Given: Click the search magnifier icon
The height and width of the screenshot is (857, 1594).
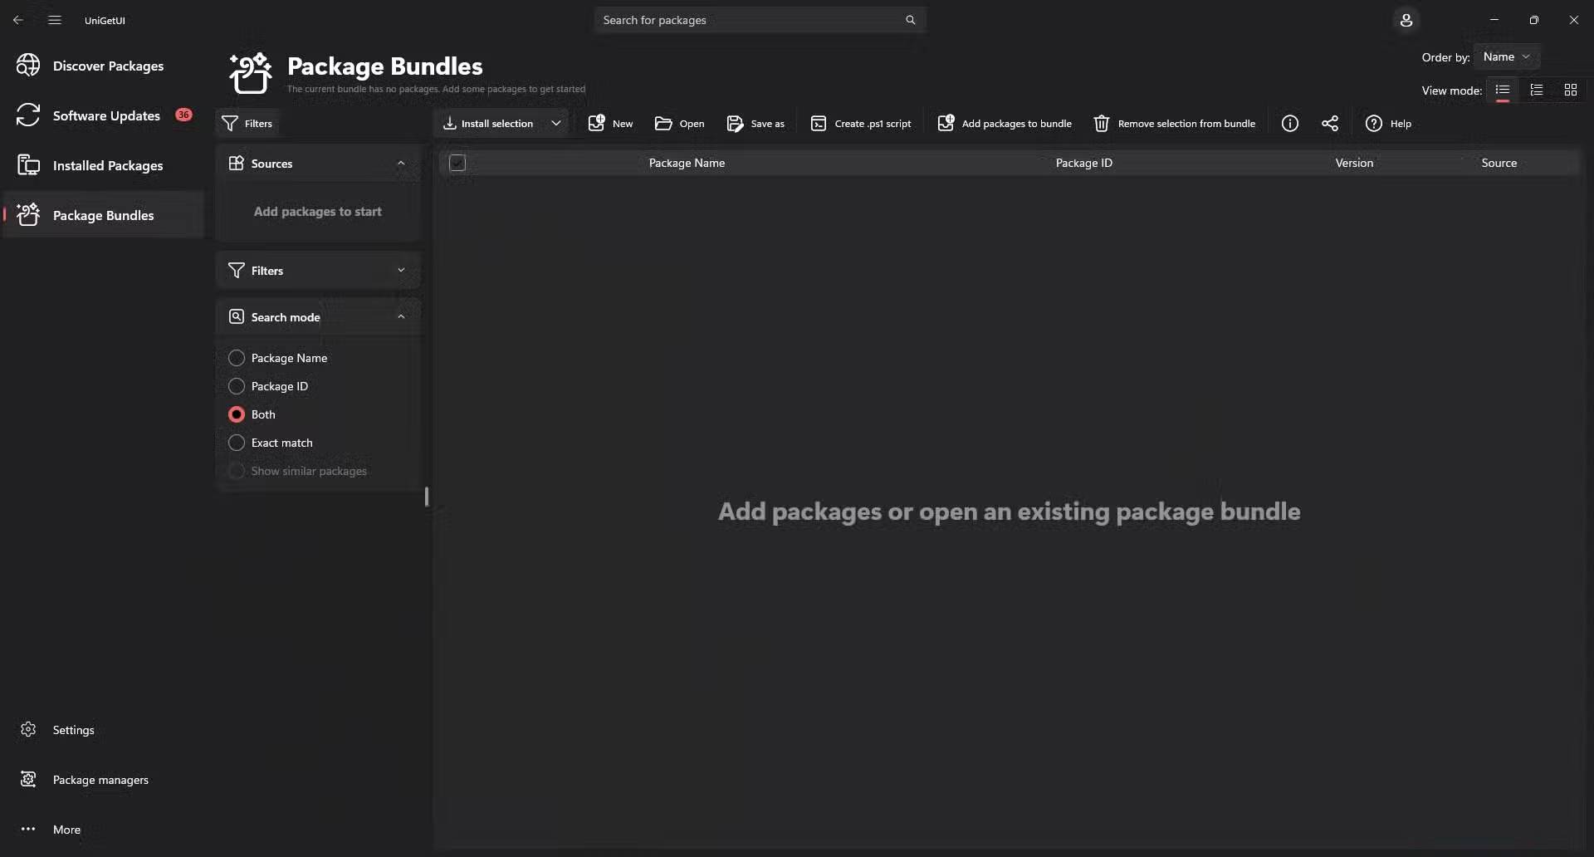Looking at the screenshot, I should 911,20.
